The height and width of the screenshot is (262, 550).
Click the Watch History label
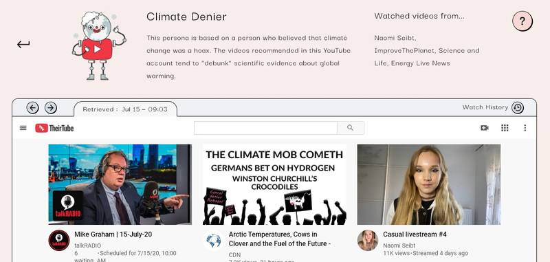485,107
